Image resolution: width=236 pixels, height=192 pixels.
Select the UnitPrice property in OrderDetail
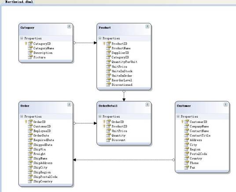click(119, 131)
